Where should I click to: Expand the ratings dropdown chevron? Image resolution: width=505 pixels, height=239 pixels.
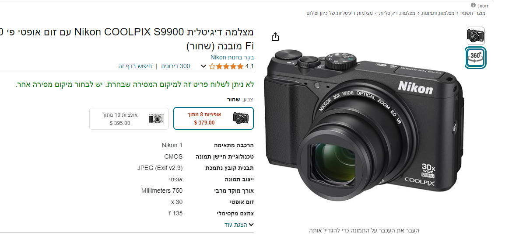tap(203, 66)
